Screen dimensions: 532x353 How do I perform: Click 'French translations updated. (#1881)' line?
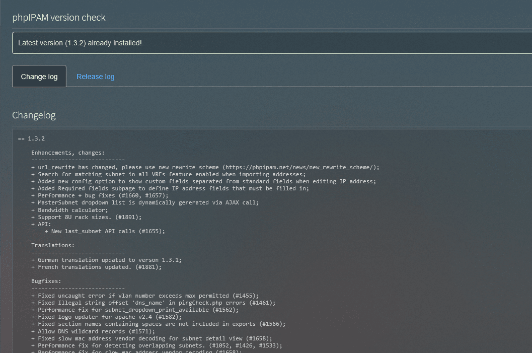click(96, 267)
